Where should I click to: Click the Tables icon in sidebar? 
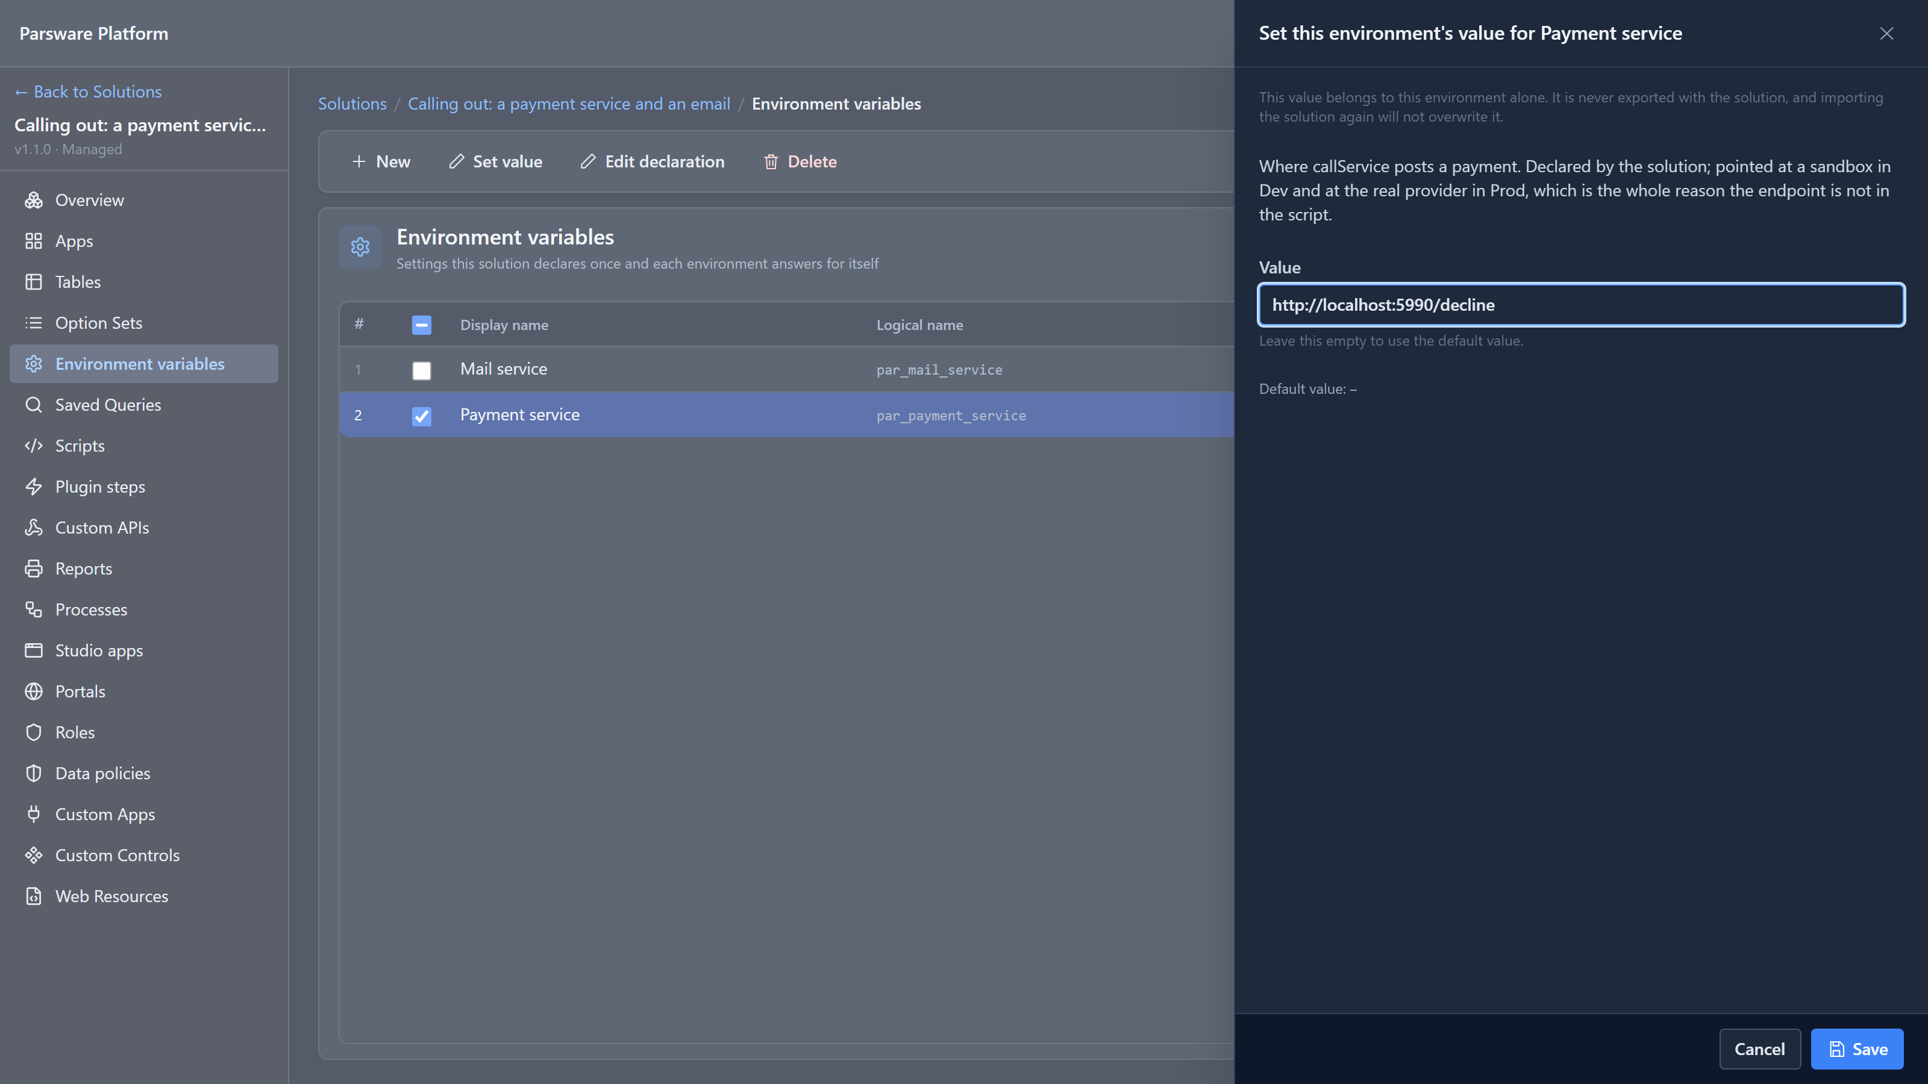34,282
